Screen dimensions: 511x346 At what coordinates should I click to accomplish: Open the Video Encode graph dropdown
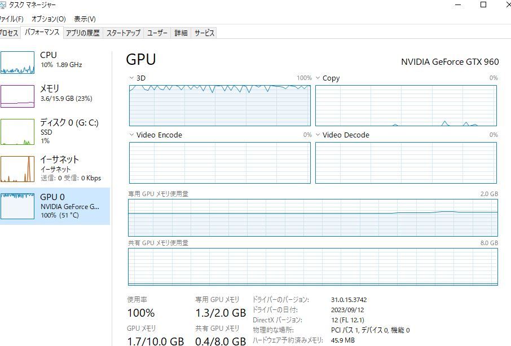(132, 135)
